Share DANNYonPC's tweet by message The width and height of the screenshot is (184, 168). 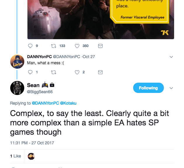[x=100, y=72]
